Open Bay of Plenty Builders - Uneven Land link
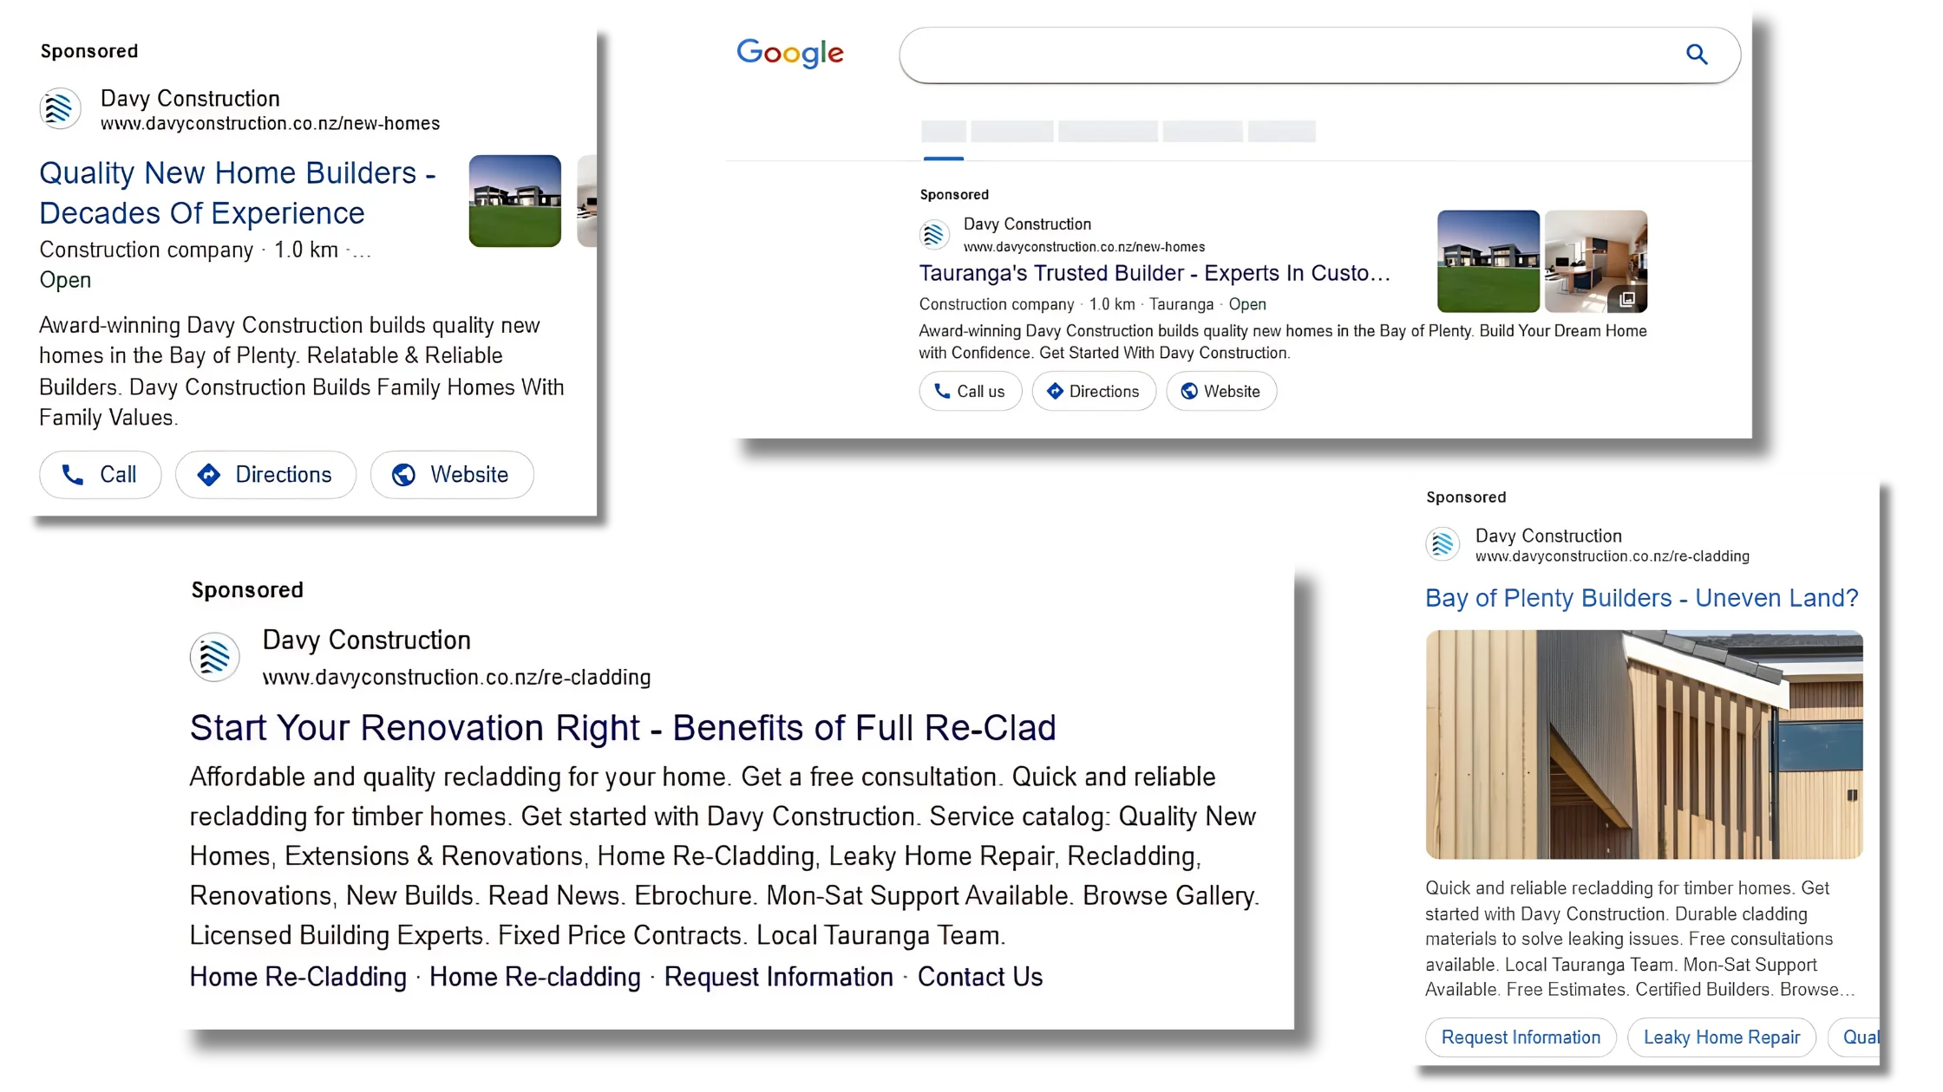 pyautogui.click(x=1641, y=598)
